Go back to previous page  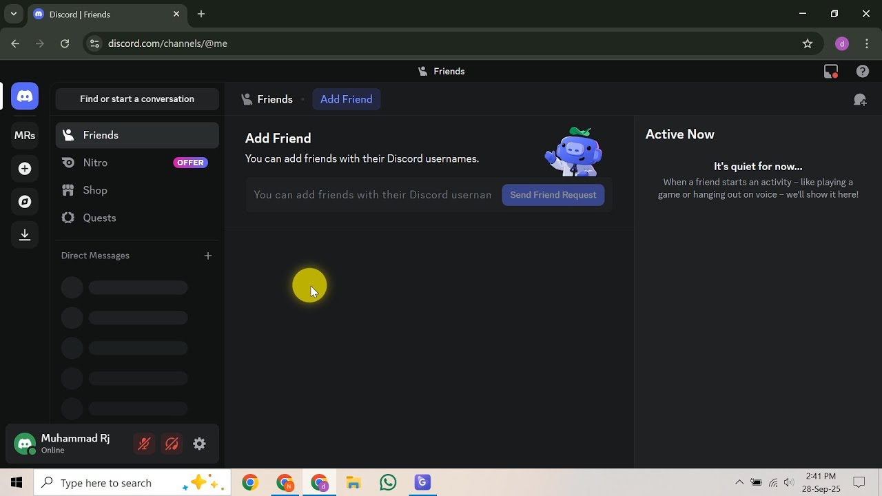click(15, 43)
